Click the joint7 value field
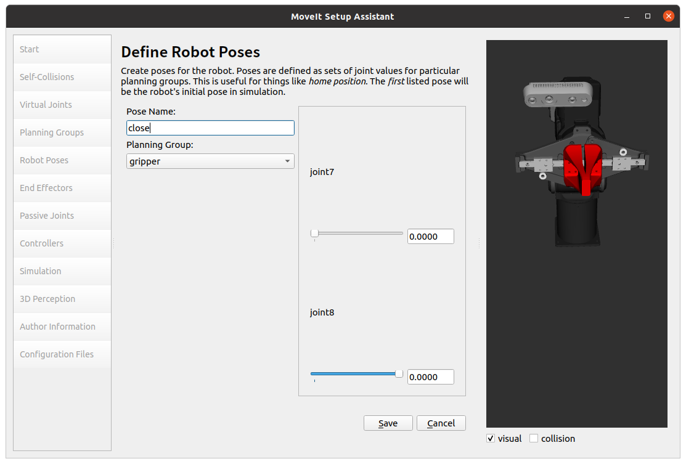Image resolution: width=686 pixels, height=464 pixels. pyautogui.click(x=430, y=237)
